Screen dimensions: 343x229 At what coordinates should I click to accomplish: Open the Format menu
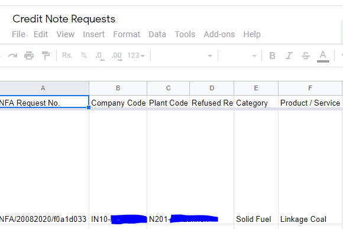[x=127, y=34]
